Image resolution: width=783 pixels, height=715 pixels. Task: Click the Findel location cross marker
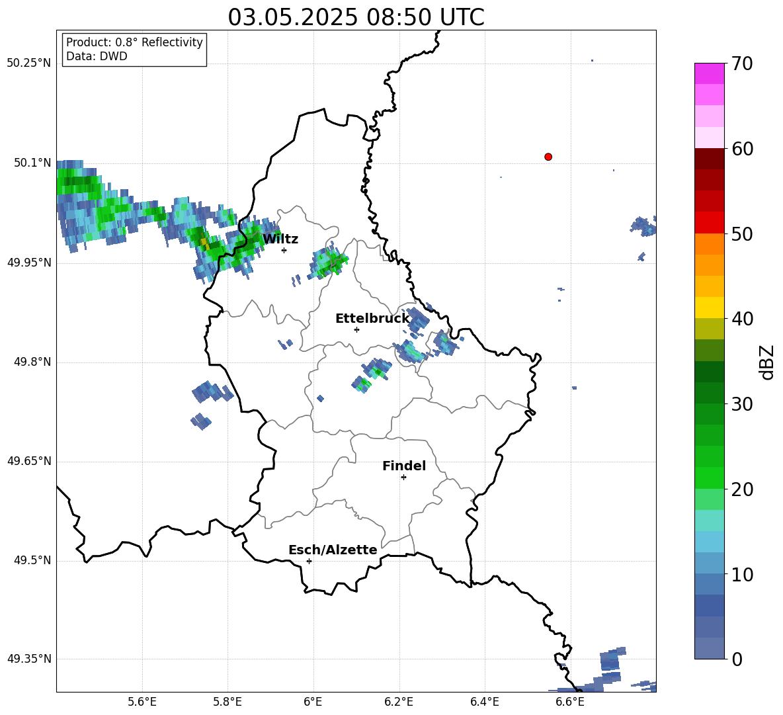click(403, 477)
